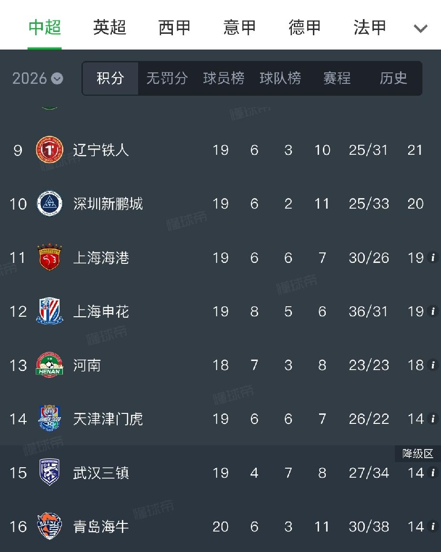Tap the Shanghai Shenhua team crest
This screenshot has height=552, width=441.
click(x=50, y=311)
